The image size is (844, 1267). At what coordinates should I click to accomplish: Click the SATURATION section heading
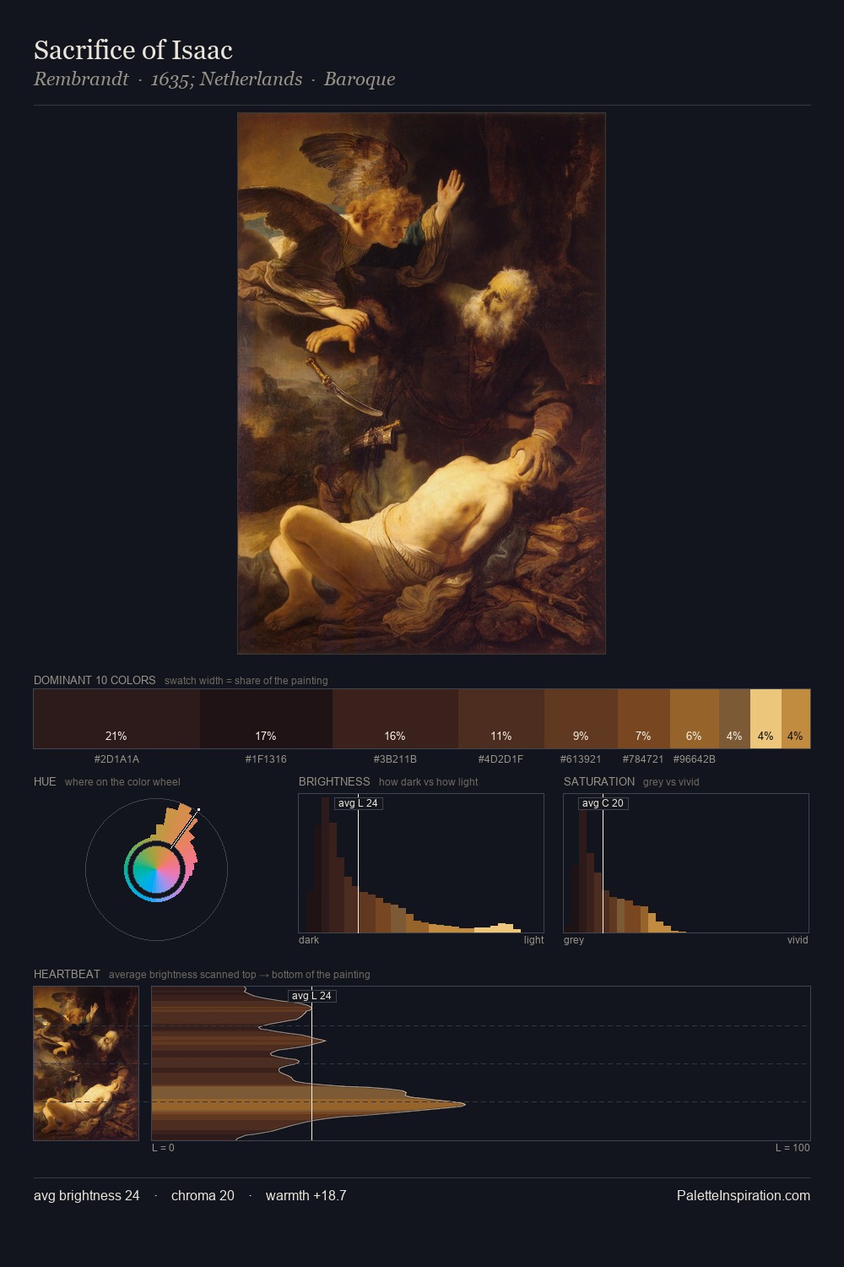click(x=599, y=781)
